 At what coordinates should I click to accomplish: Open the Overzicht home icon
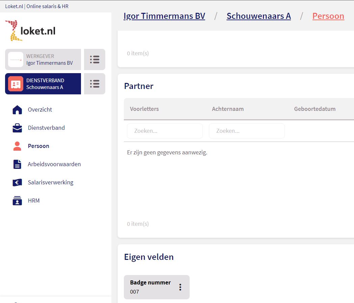pyautogui.click(x=17, y=110)
